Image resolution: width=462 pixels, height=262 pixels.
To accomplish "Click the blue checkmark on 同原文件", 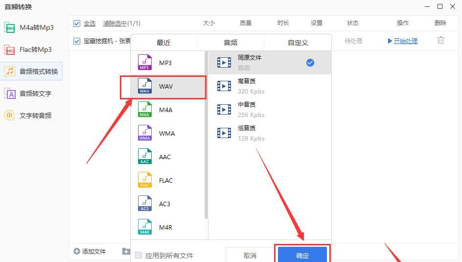I will pos(310,63).
